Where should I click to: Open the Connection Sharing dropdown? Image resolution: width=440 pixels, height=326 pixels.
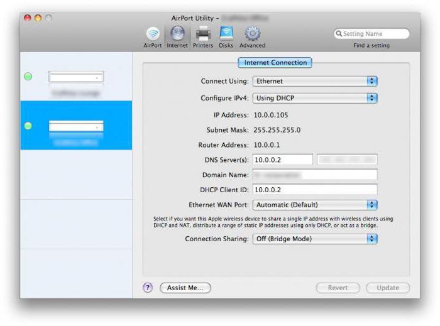pyautogui.click(x=315, y=239)
